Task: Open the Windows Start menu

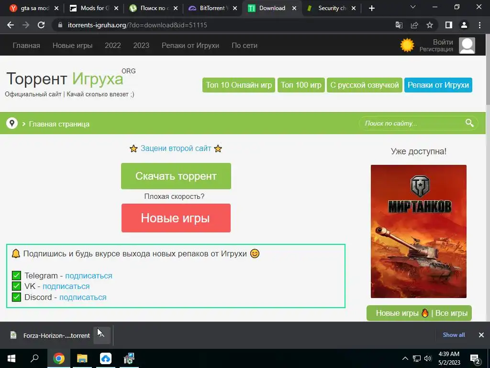Action: [11, 358]
